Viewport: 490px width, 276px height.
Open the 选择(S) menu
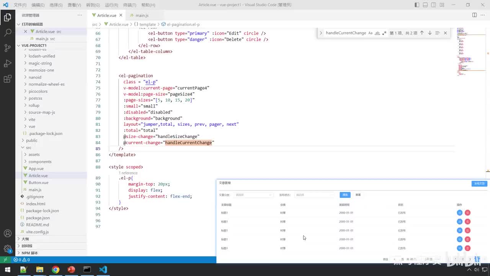tap(56, 5)
